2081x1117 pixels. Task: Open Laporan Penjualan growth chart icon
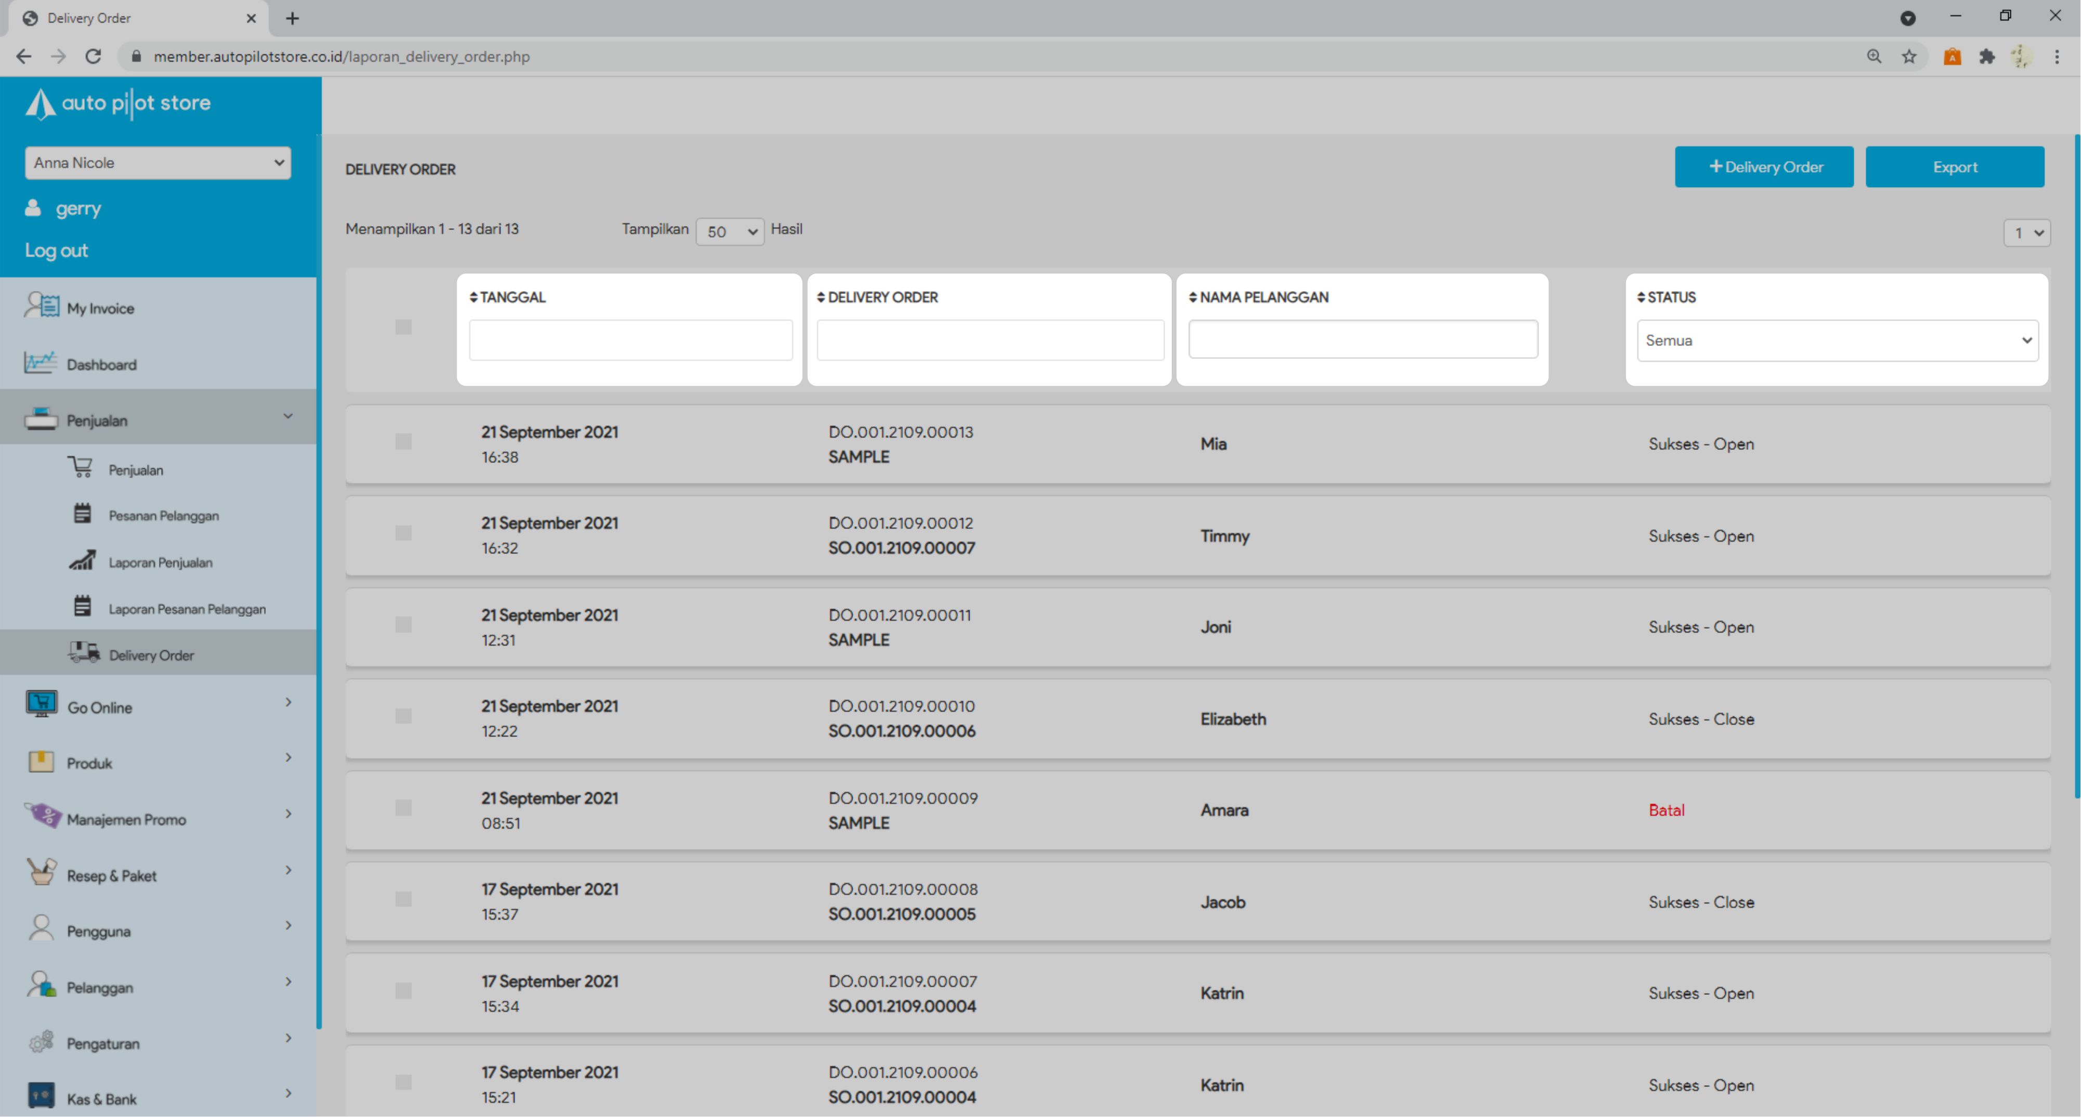[82, 561]
